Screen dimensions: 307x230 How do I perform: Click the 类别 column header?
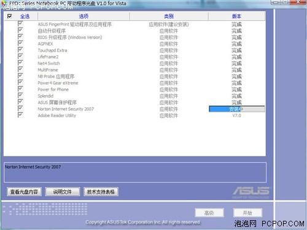169,16
